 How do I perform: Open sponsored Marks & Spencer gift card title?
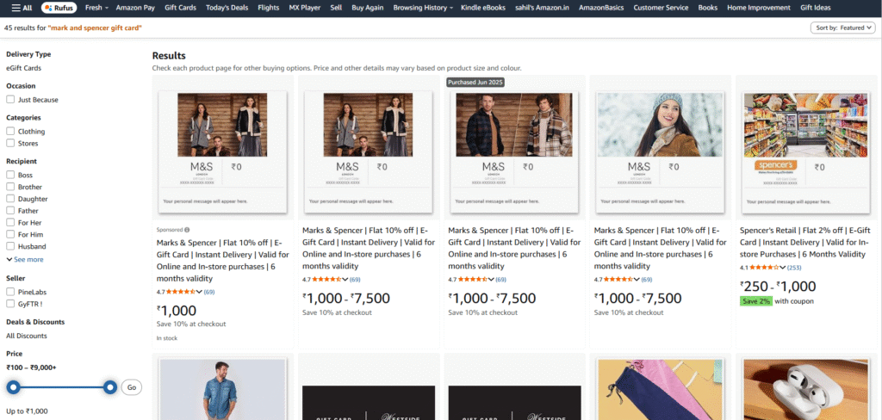coord(223,260)
